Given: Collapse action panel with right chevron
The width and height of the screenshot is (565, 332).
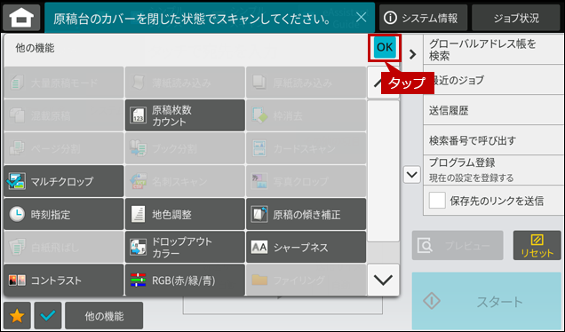Looking at the screenshot, I should click(412, 54).
